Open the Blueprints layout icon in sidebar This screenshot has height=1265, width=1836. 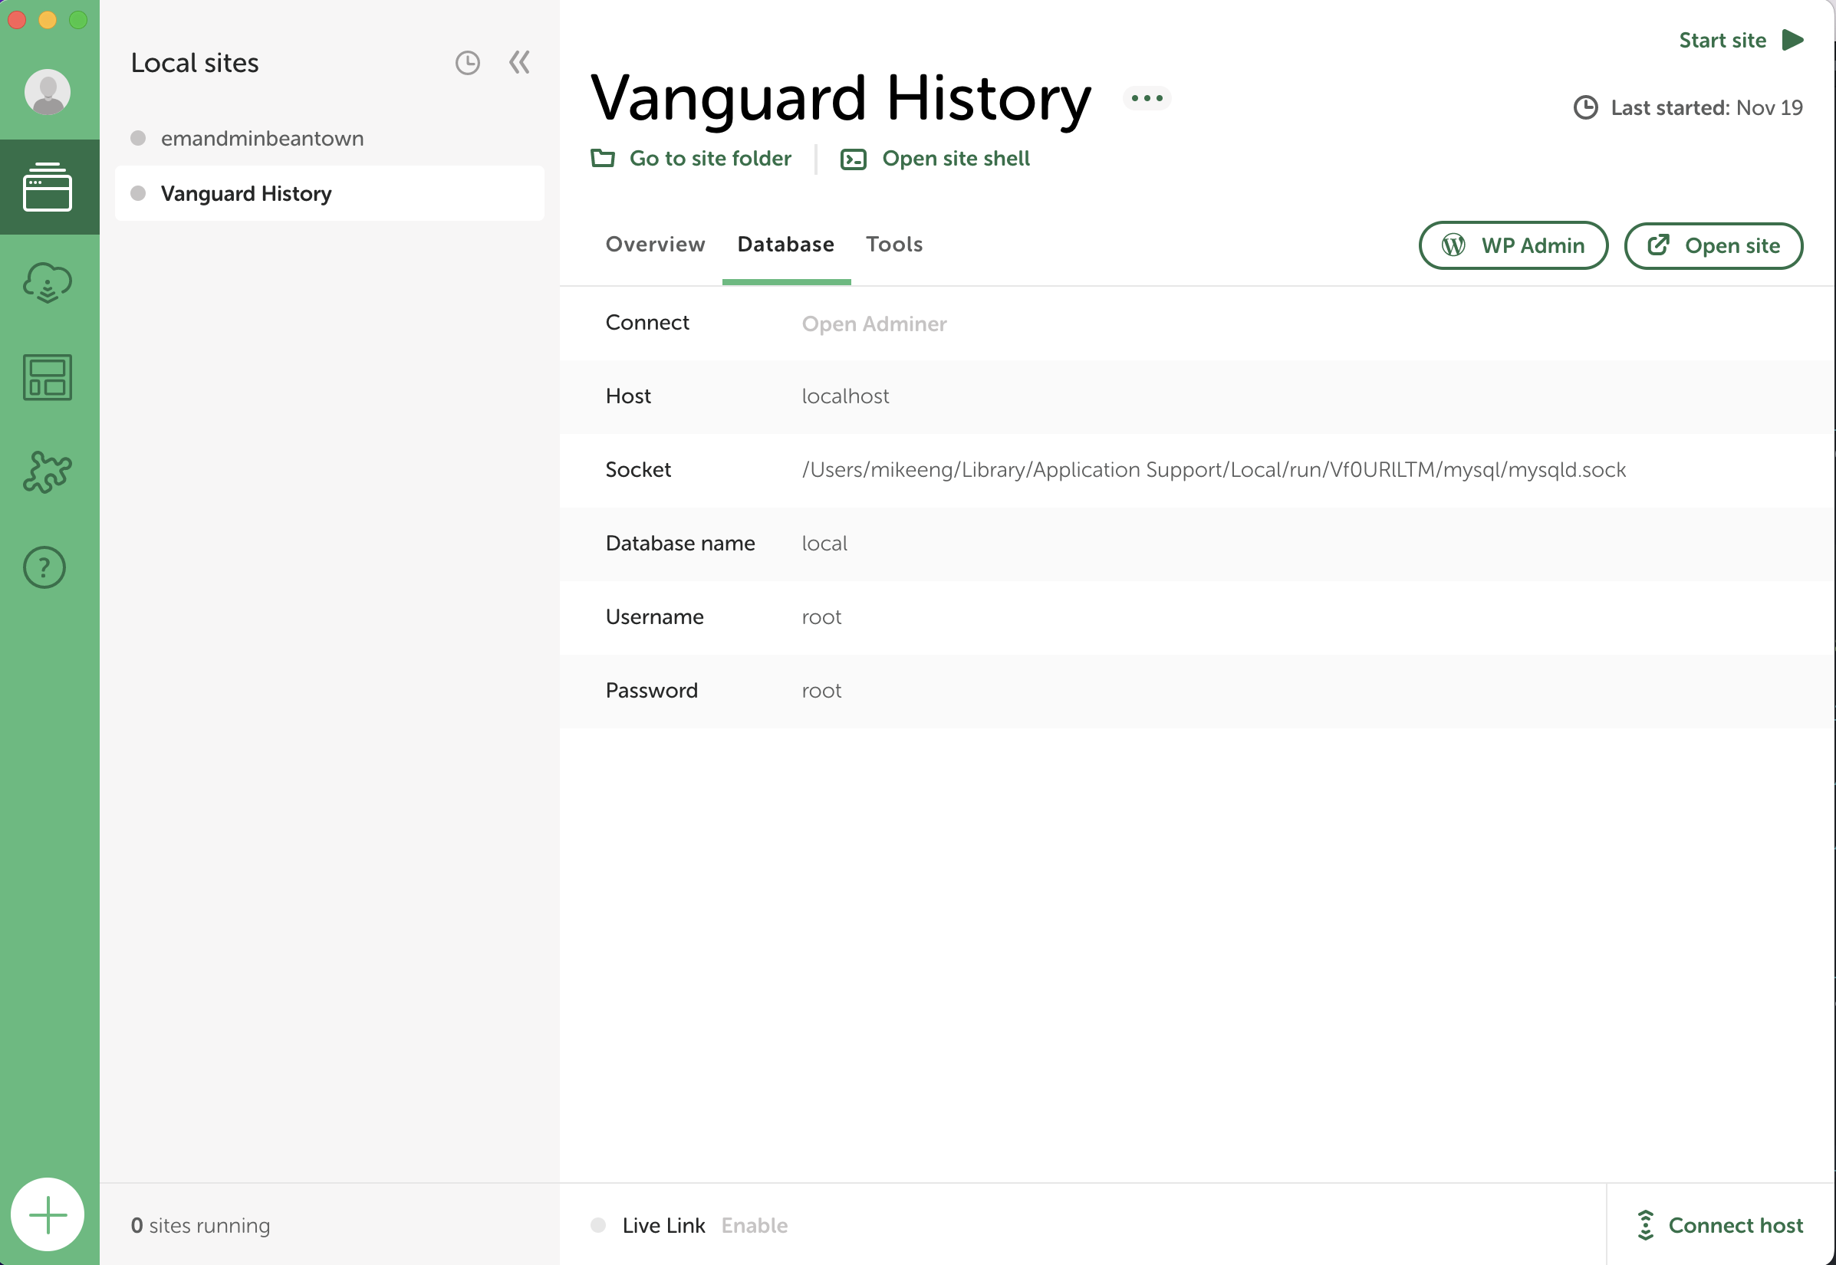pos(48,377)
